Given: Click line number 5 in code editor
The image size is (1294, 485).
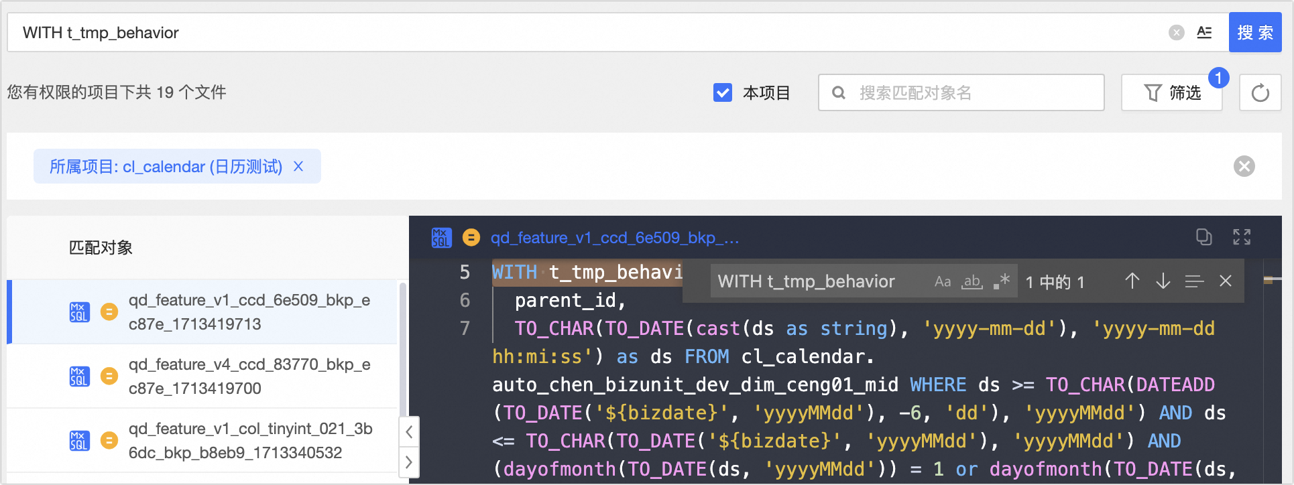Looking at the screenshot, I should pyautogui.click(x=465, y=272).
